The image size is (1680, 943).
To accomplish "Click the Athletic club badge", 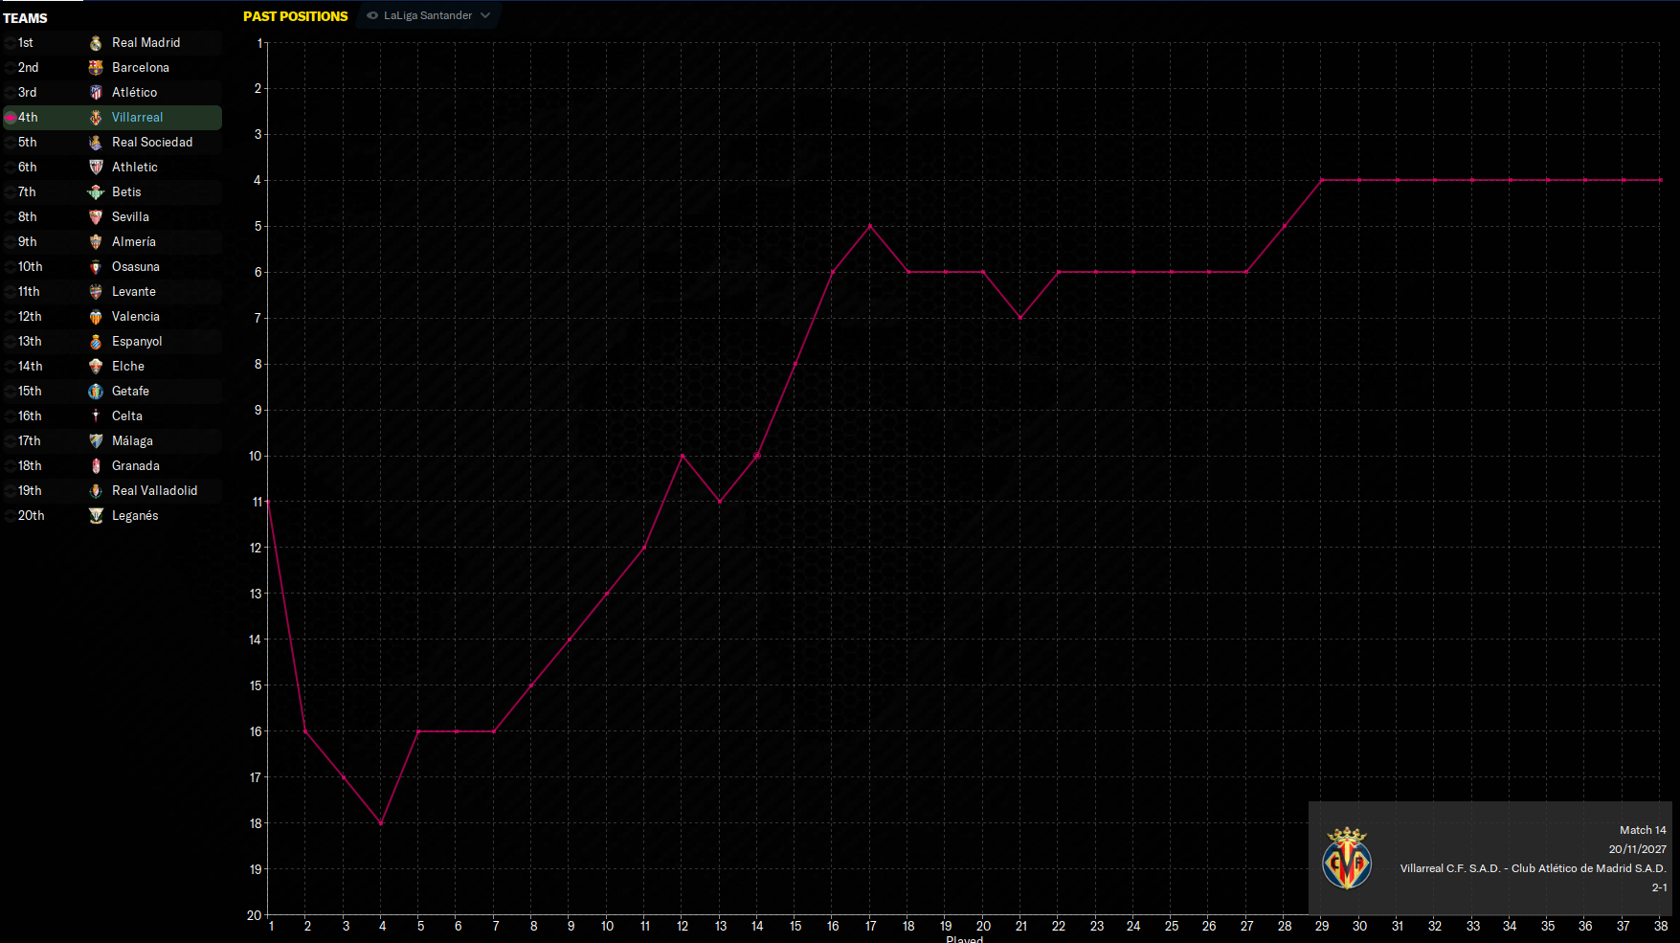I will (96, 168).
